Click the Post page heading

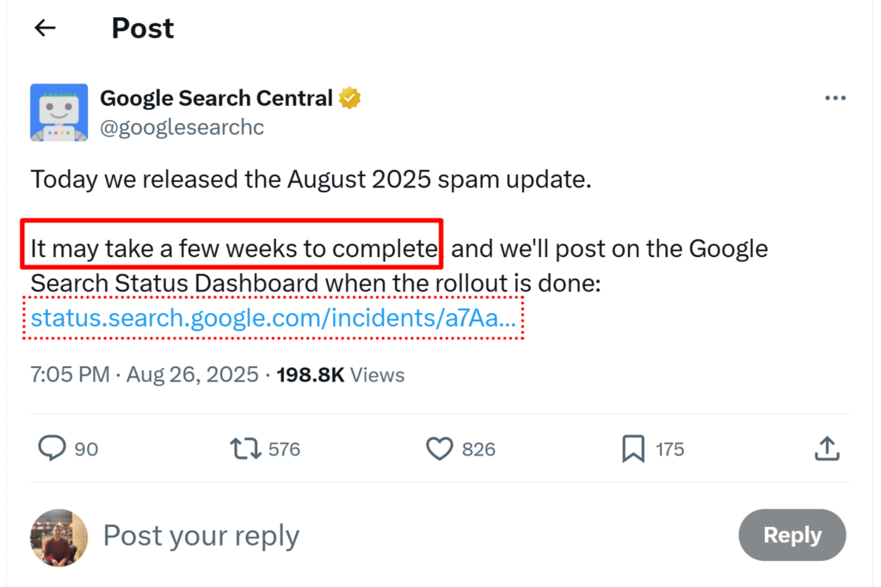point(143,28)
